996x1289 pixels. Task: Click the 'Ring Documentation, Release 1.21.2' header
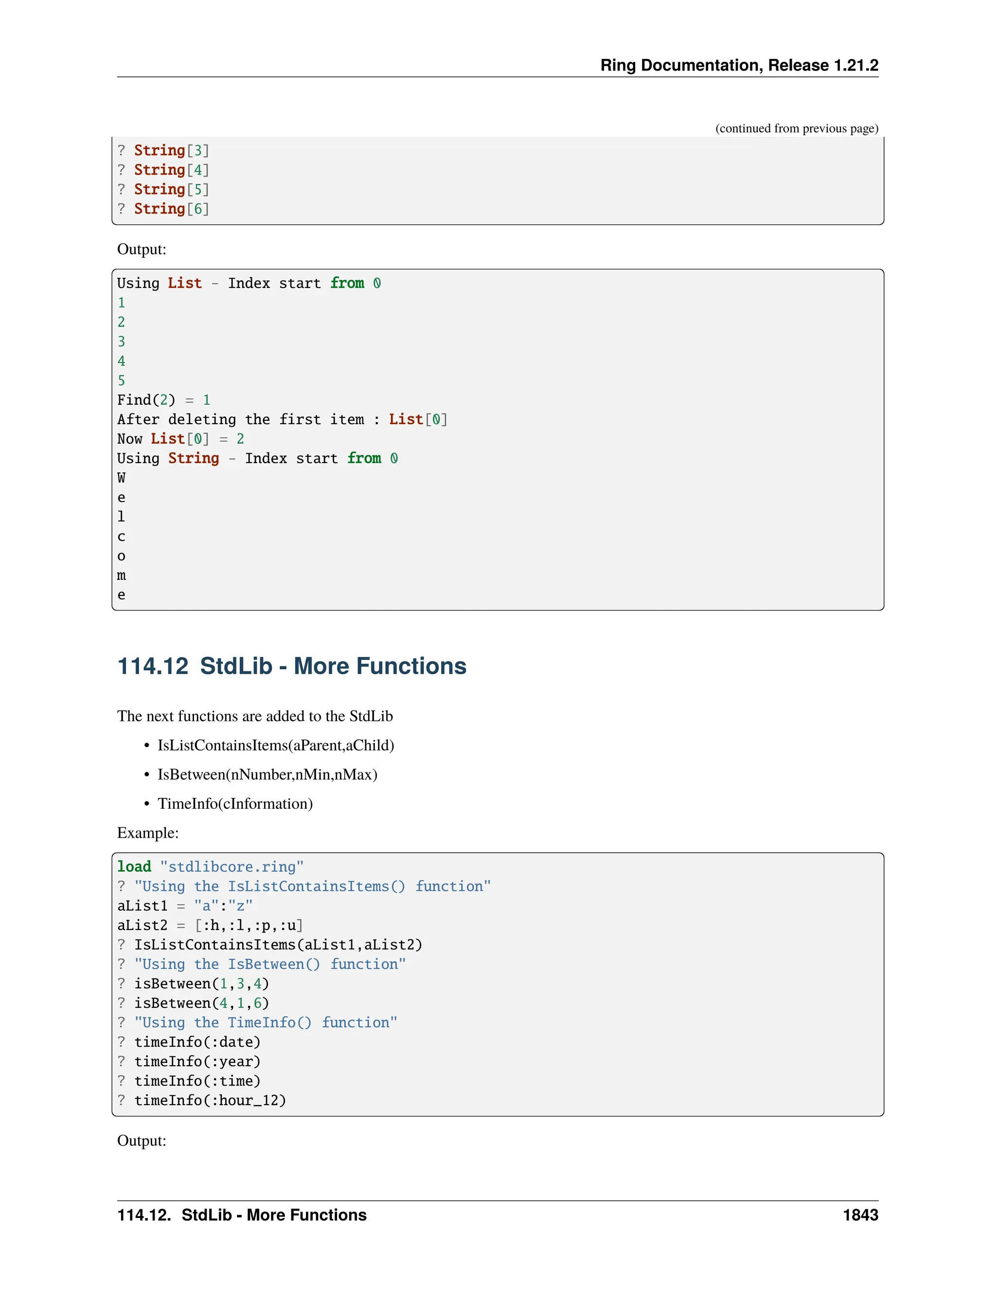click(739, 65)
